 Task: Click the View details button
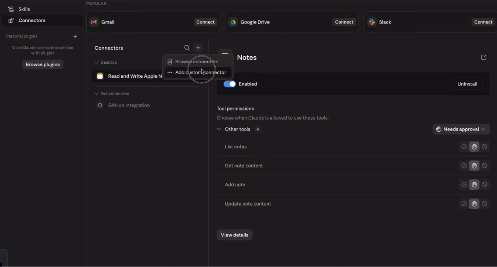click(235, 235)
